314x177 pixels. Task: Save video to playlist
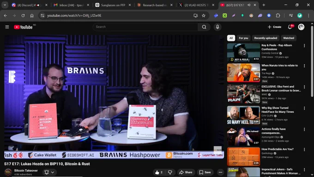(205, 172)
